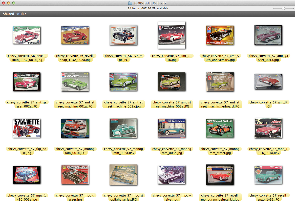295x217 pixels.
Task: Click the "Shared Folder" banner label
Action: (14, 14)
